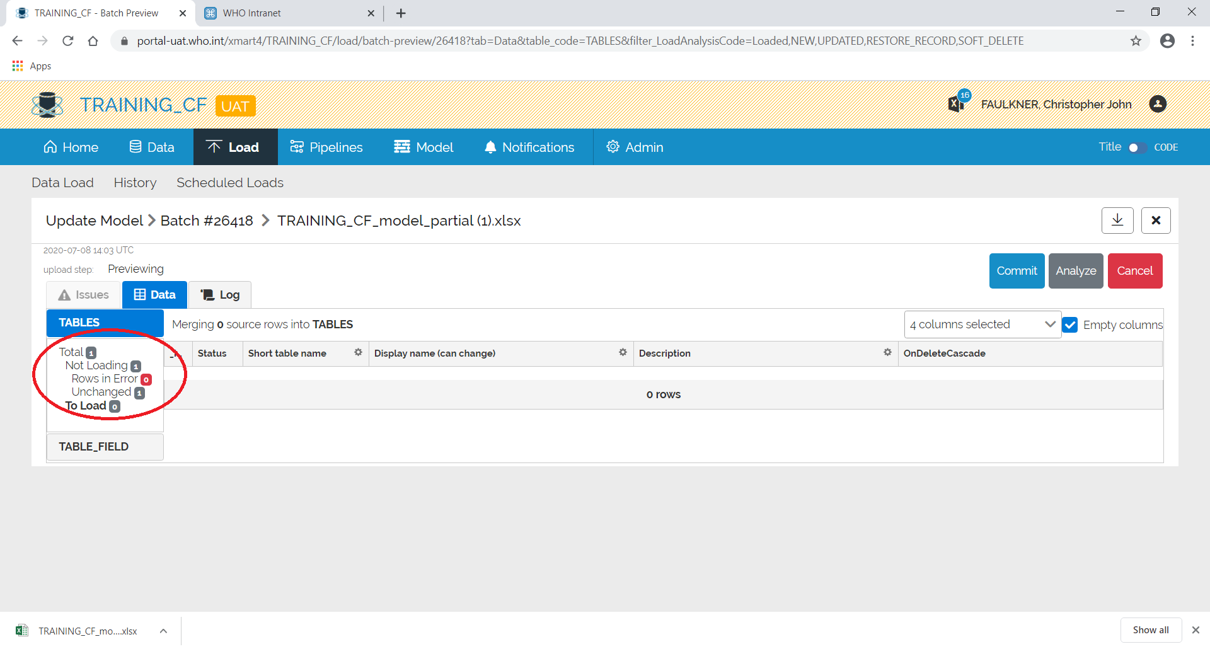Open column settings gear for Description

pyautogui.click(x=887, y=352)
